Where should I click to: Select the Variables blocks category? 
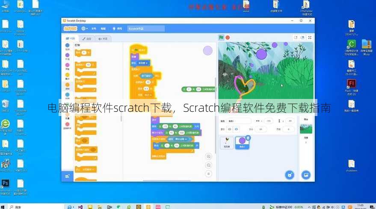pos(68,116)
